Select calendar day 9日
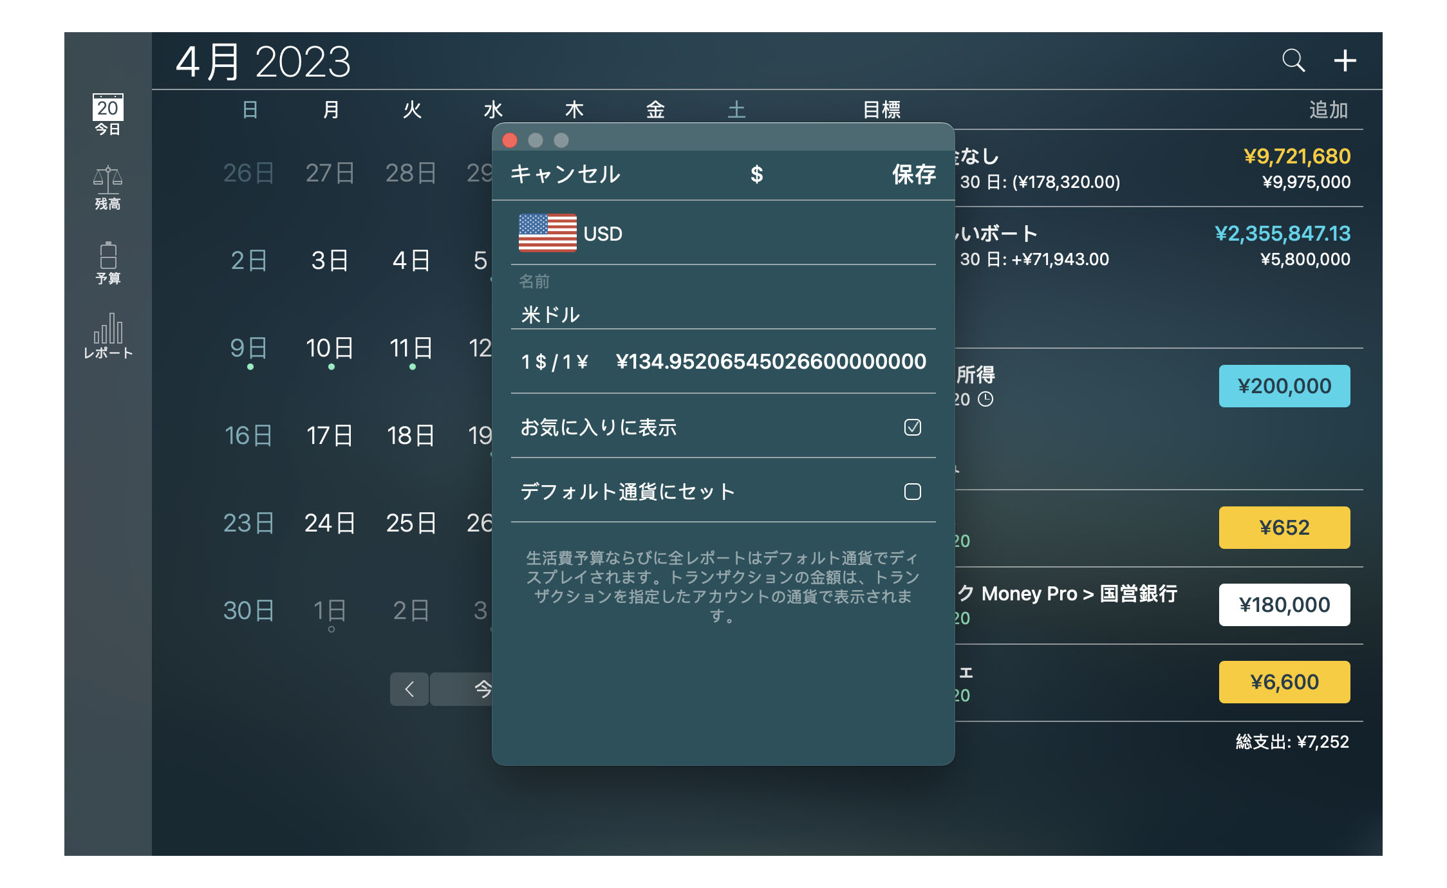1447x888 pixels. [248, 348]
